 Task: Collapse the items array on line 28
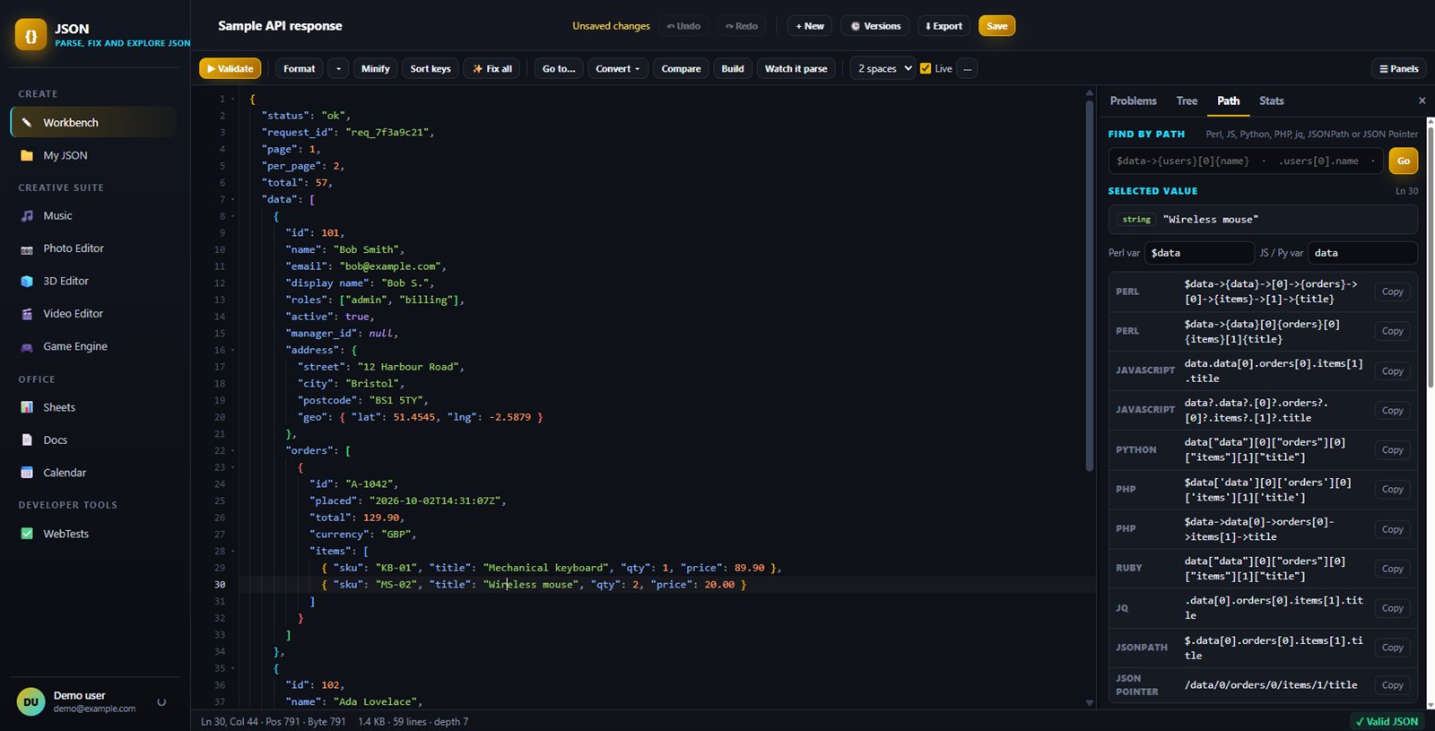click(233, 551)
